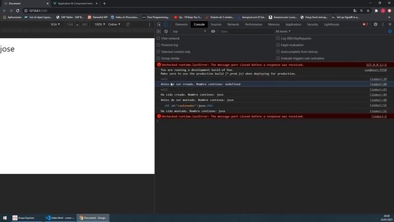Open the vue@next source link
Image resolution: width=394 pixels, height=222 pixels.
pyautogui.click(x=376, y=70)
